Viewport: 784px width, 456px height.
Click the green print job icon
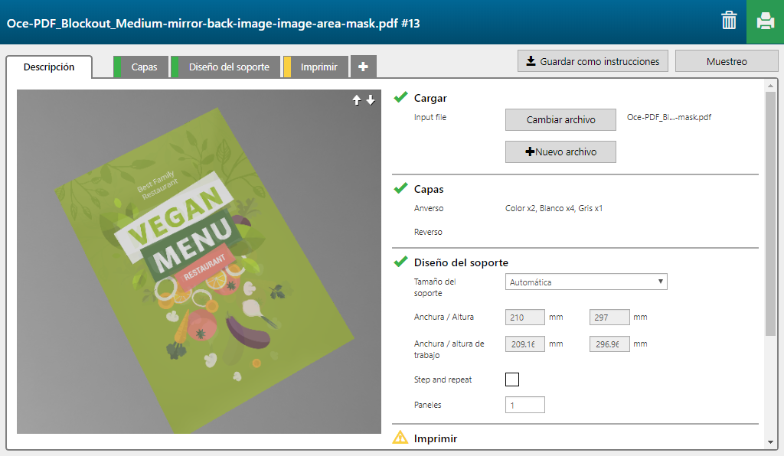765,21
